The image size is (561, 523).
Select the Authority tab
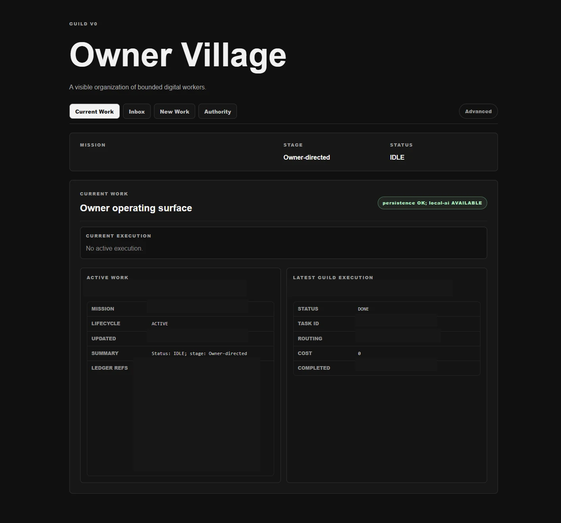[217, 112]
